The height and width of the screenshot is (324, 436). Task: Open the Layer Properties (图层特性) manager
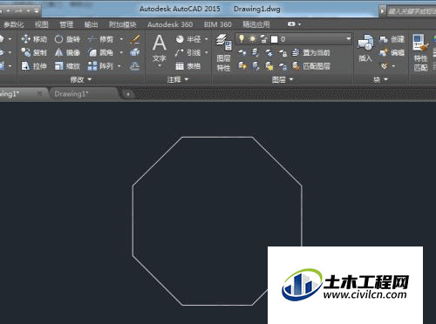[223, 52]
